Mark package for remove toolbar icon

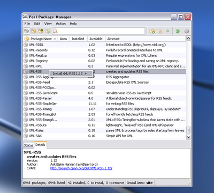159,31
